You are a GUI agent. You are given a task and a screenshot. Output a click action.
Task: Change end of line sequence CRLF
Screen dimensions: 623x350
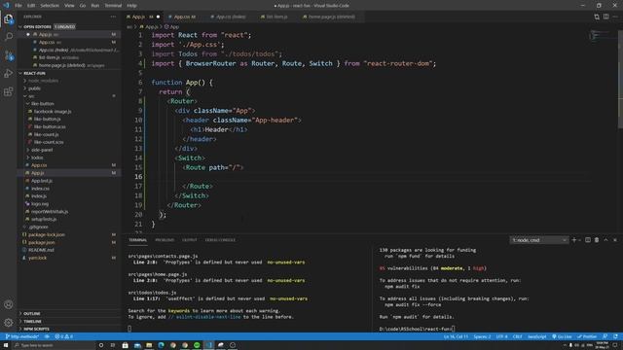[x=517, y=336]
